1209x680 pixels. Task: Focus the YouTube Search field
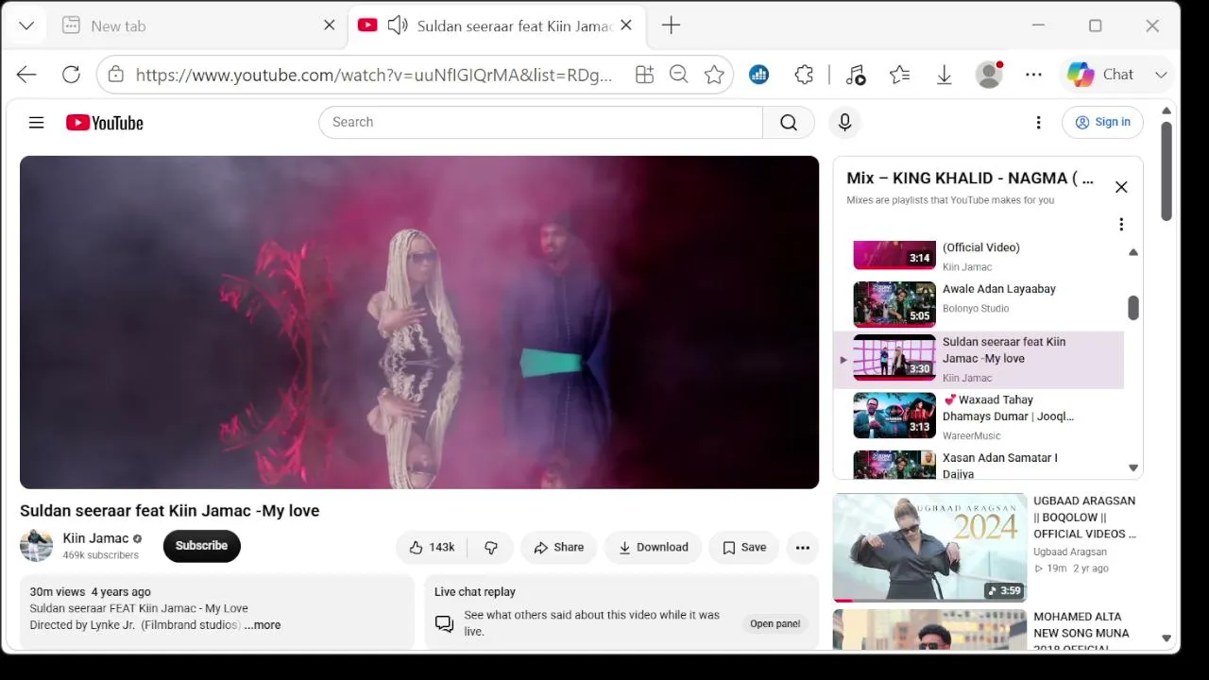click(540, 122)
